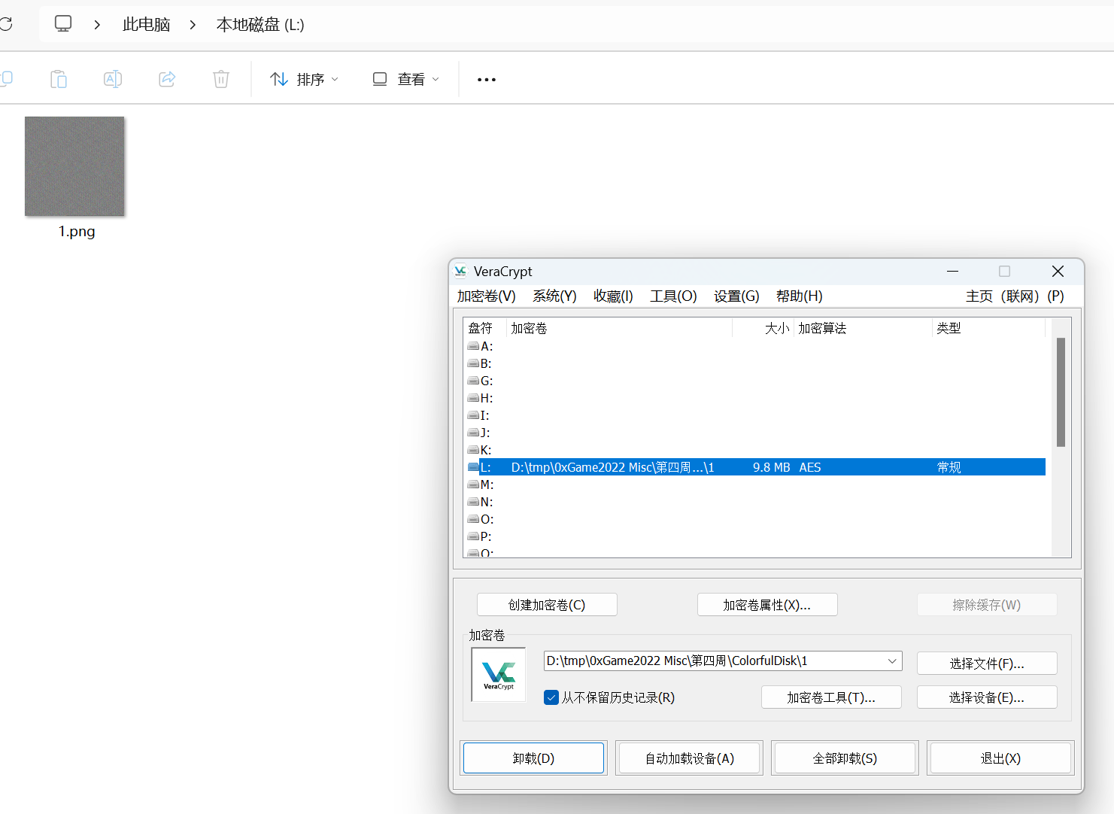Click the VeraCrypt logo in title bar

tap(460, 271)
